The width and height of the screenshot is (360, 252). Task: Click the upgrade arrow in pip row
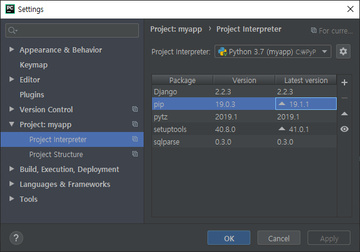point(282,104)
